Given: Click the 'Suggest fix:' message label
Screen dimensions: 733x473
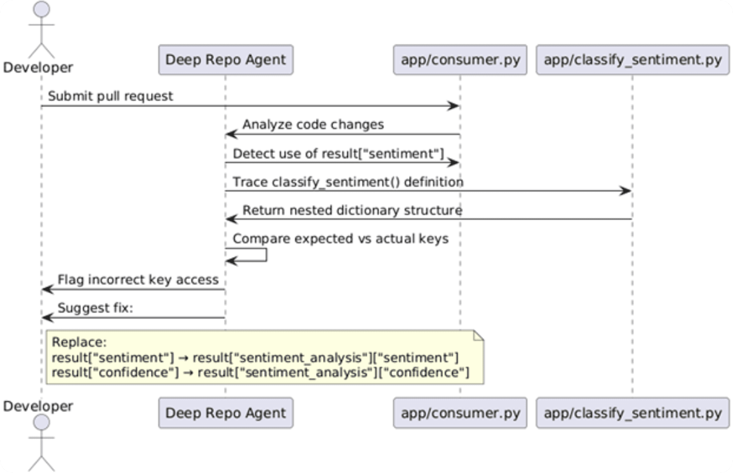Looking at the screenshot, I should (x=95, y=308).
